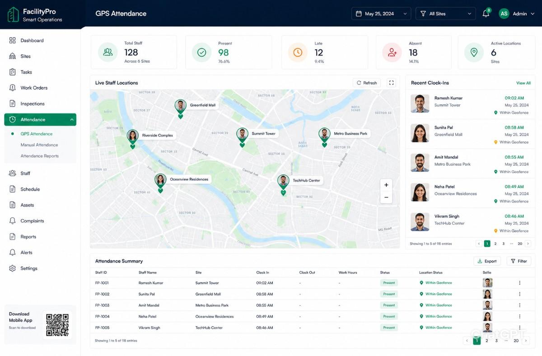Open the May 25, 2024 date dropdown

click(381, 14)
